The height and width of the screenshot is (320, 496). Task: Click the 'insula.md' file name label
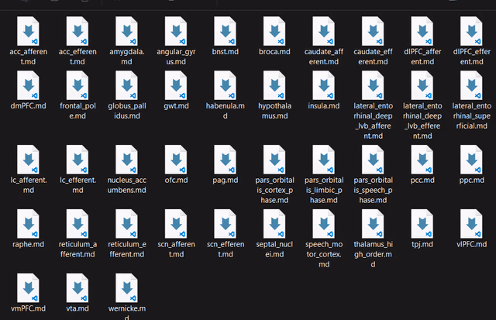(x=324, y=105)
